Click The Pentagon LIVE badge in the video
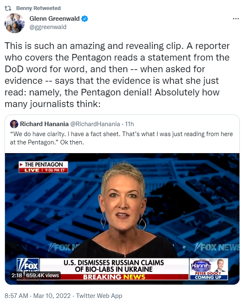244x300 pixels. click(x=43, y=167)
